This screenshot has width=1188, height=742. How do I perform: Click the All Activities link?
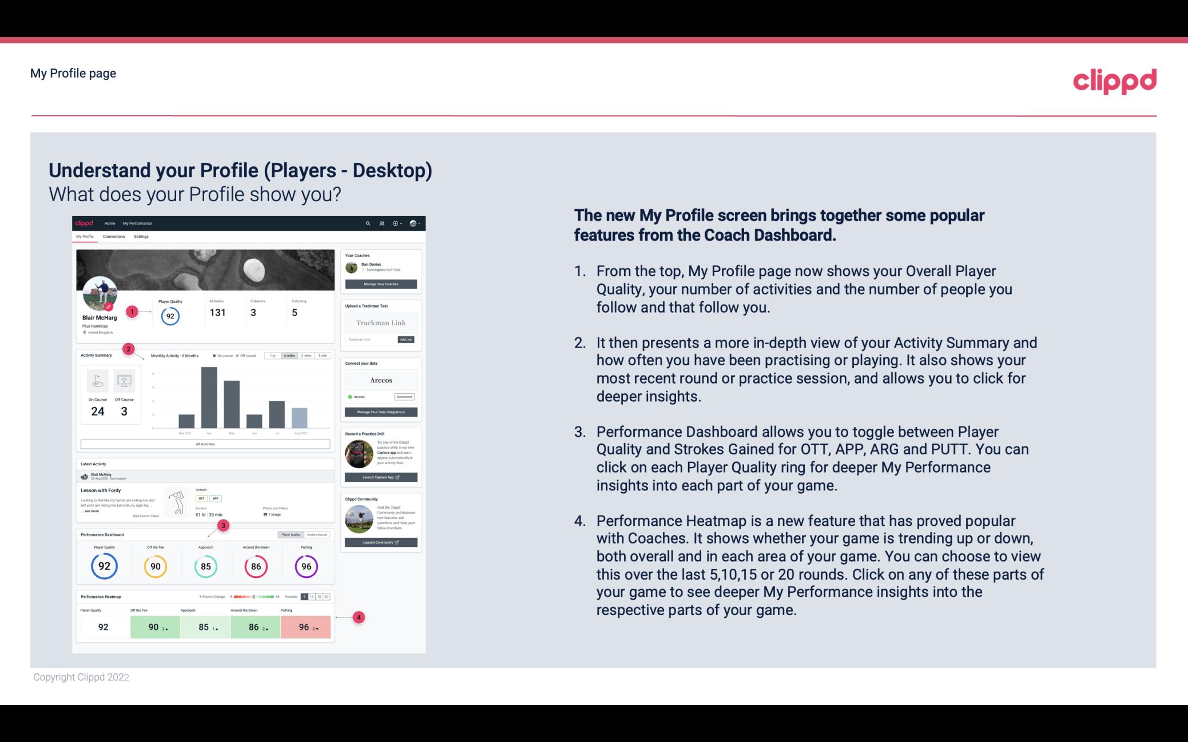(x=204, y=445)
